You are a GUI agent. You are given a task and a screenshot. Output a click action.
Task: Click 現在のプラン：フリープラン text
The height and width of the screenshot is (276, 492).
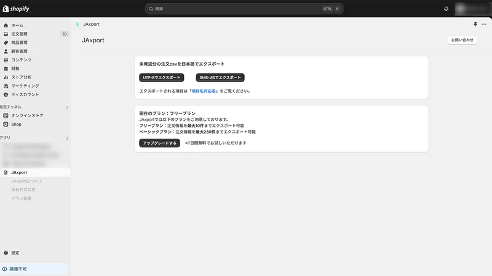tap(167, 113)
